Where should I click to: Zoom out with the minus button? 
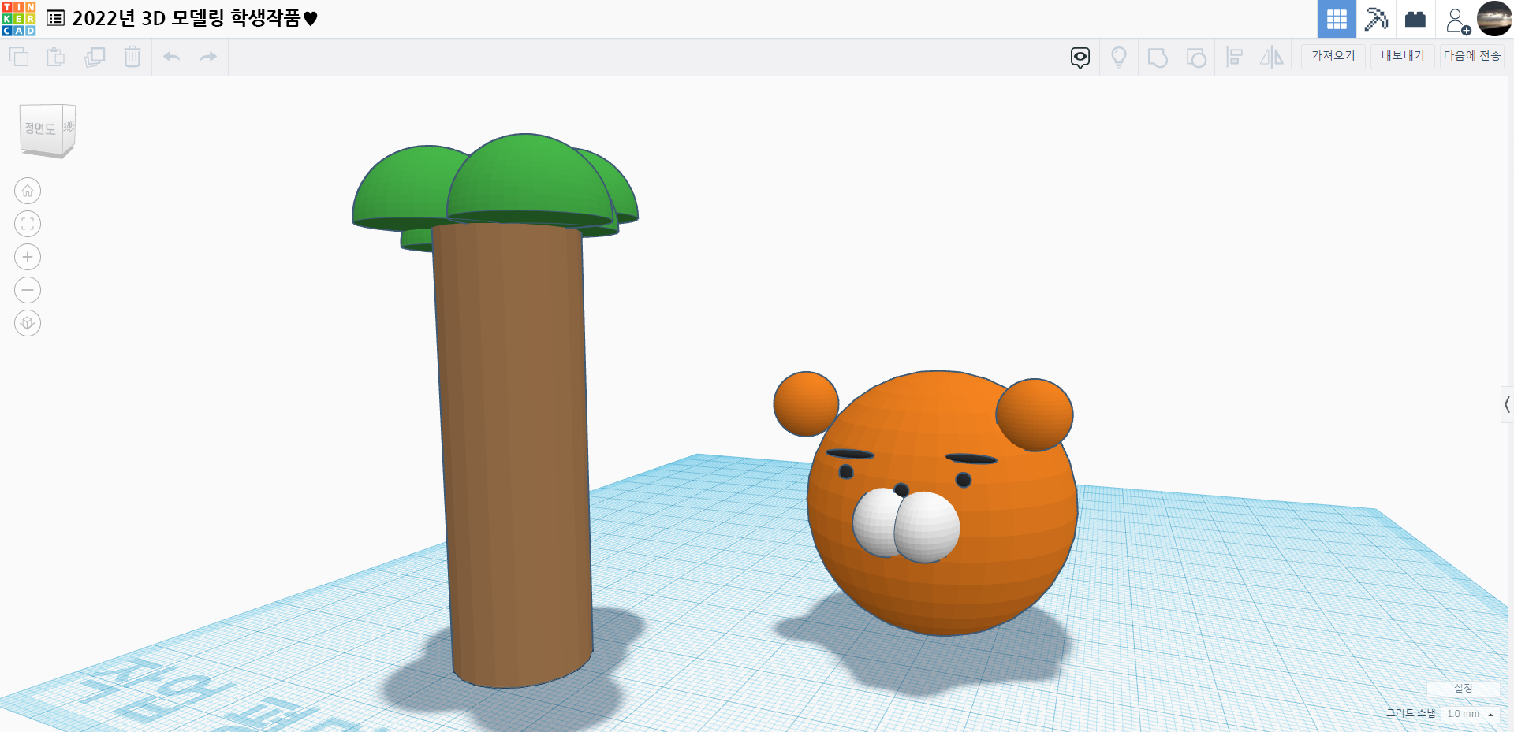coord(28,290)
